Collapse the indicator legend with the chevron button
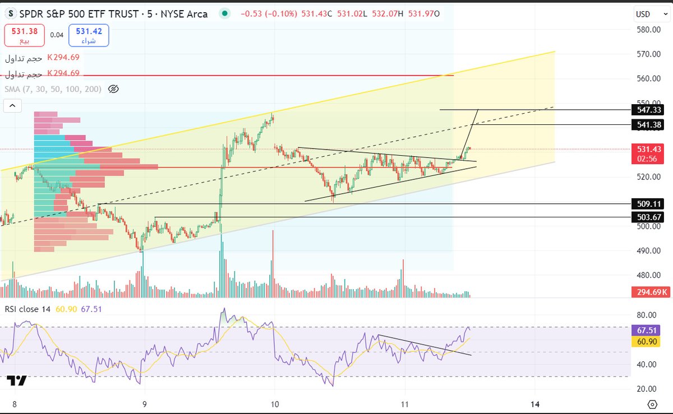673x414 pixels. (12, 106)
